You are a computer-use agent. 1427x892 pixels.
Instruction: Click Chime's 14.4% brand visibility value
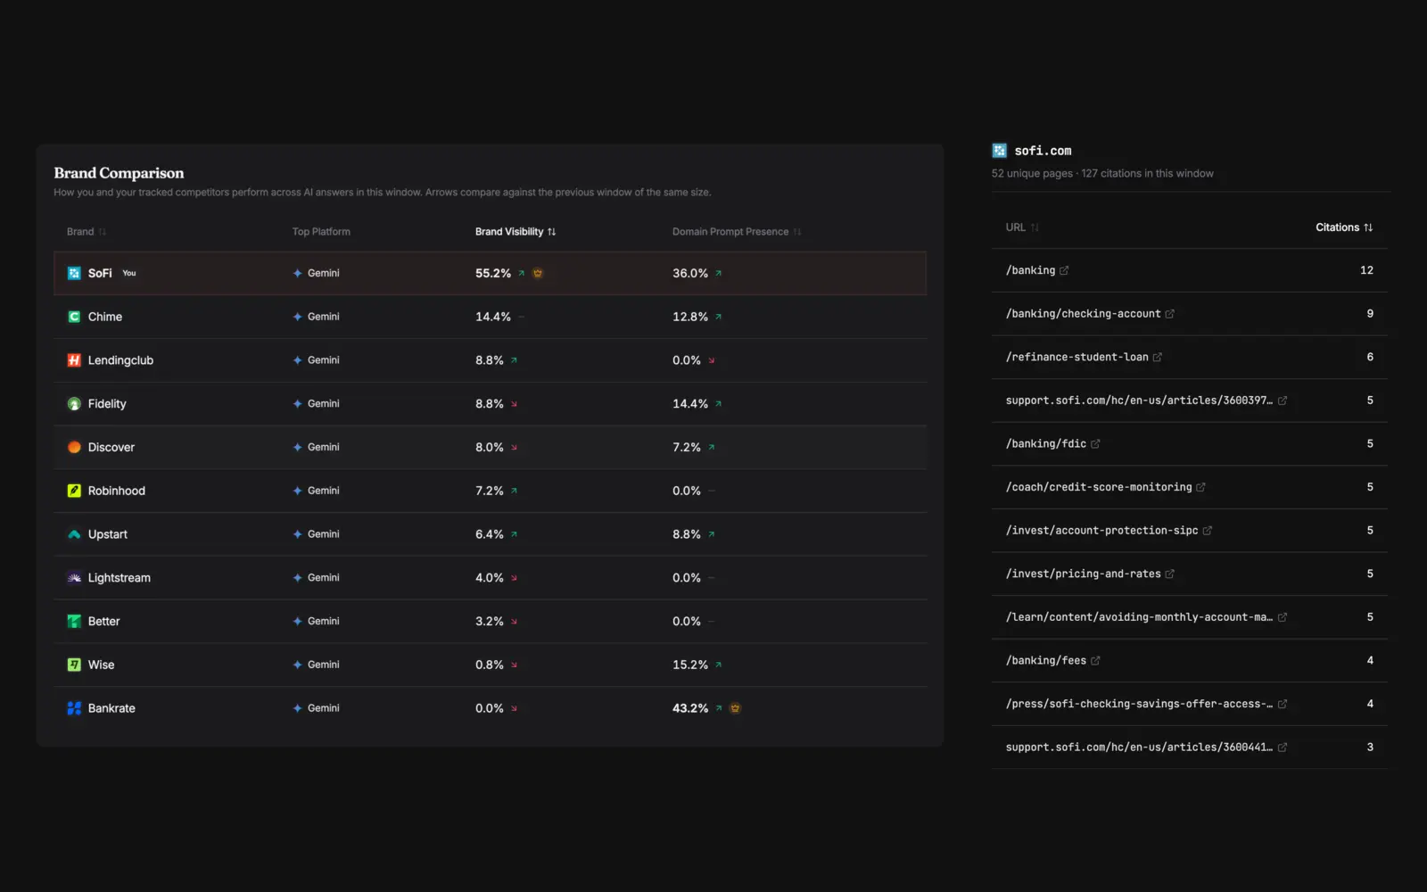[493, 317]
